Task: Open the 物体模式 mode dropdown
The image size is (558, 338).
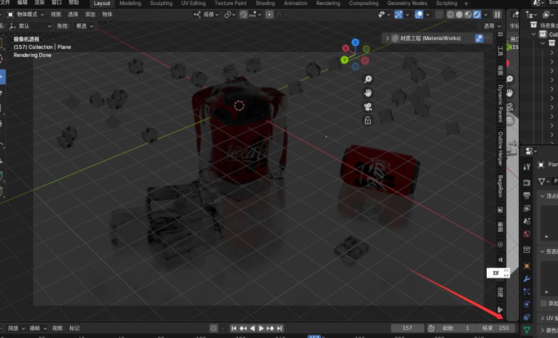Action: click(26, 14)
